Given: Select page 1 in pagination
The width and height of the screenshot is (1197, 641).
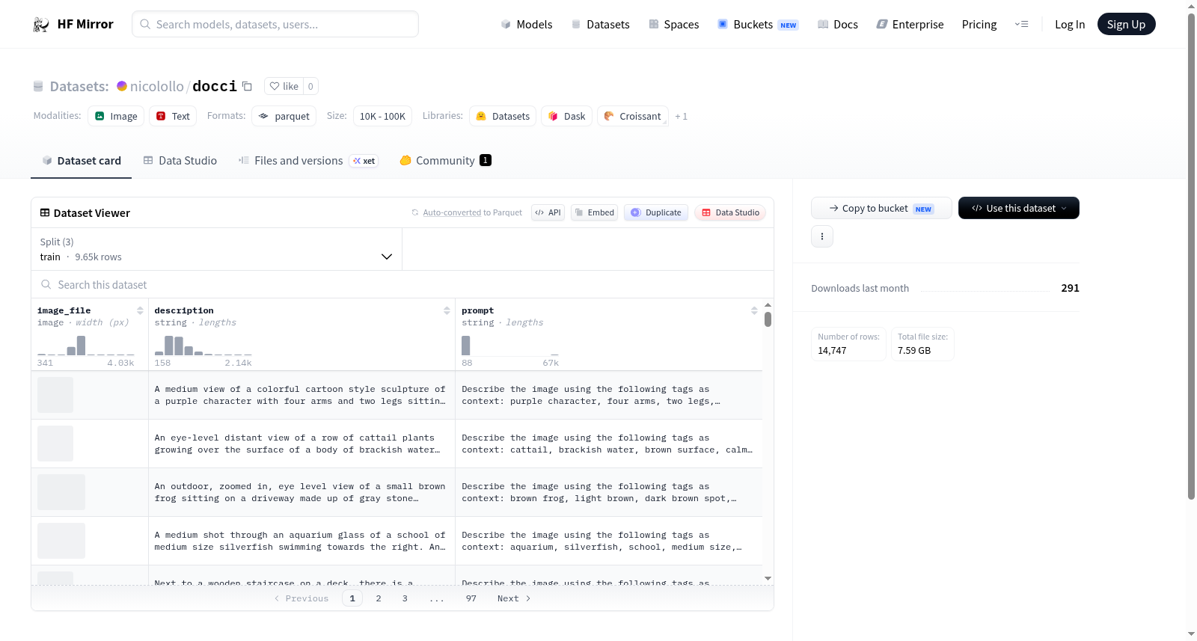Looking at the screenshot, I should click(352, 598).
